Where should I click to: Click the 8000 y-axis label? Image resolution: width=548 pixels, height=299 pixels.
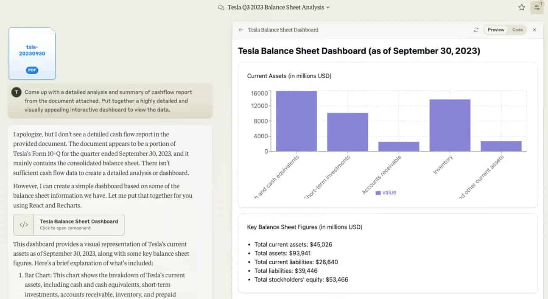pos(261,121)
